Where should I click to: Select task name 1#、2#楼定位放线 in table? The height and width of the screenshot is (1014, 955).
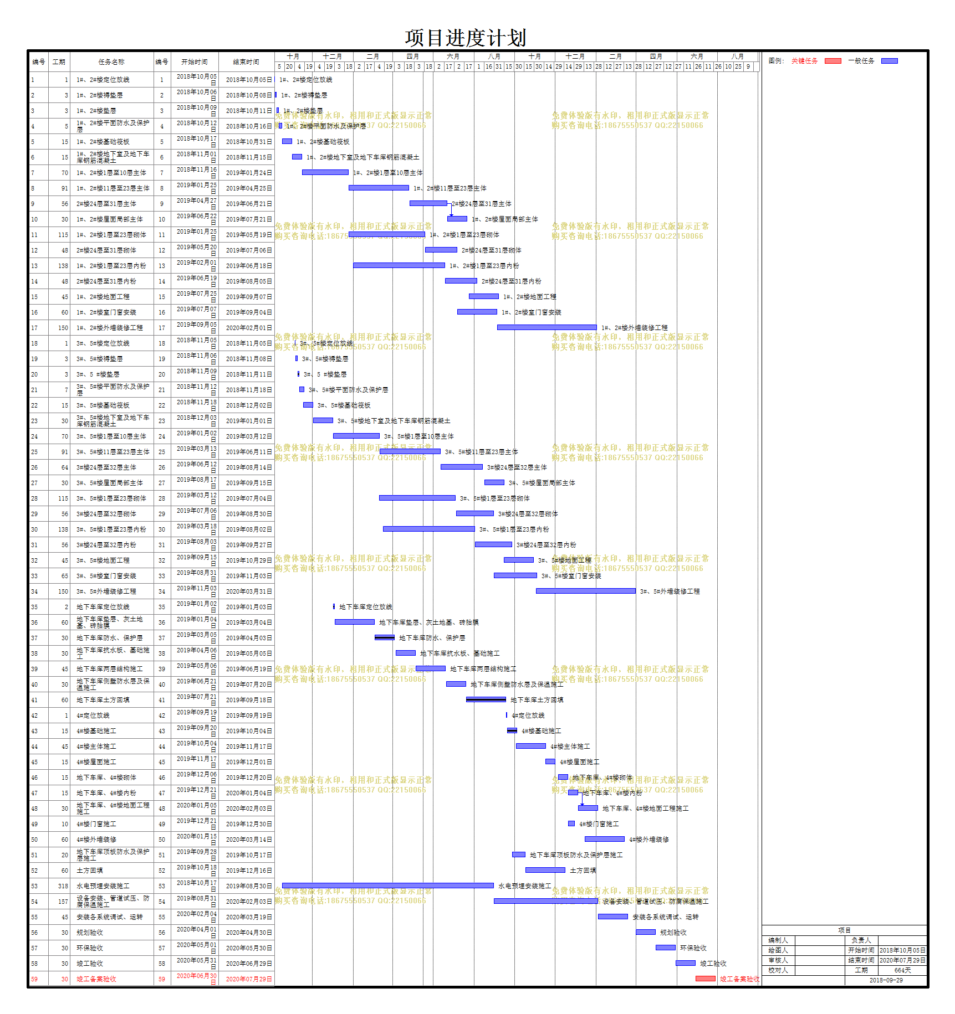pyautogui.click(x=103, y=80)
